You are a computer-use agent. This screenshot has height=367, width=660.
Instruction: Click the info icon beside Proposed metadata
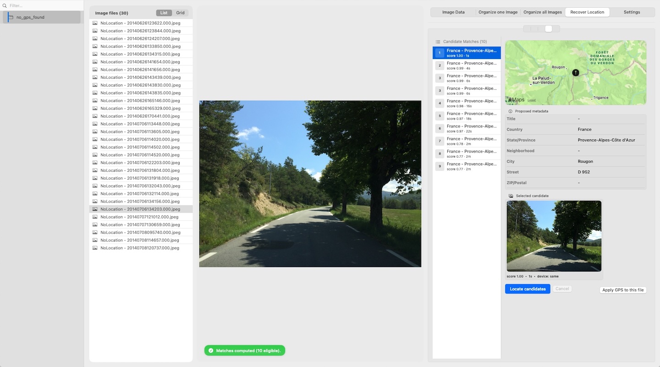510,111
